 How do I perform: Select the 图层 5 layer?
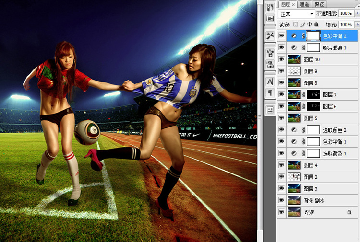(323, 118)
